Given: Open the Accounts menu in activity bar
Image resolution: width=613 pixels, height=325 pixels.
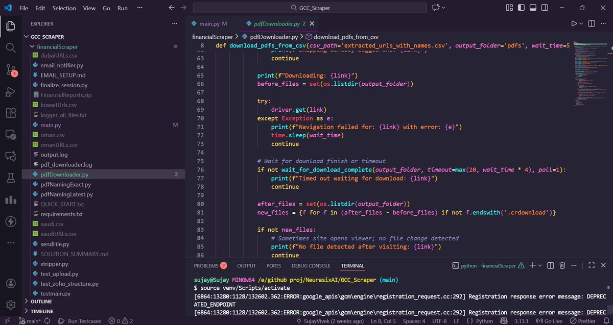Looking at the screenshot, I should coord(11,284).
